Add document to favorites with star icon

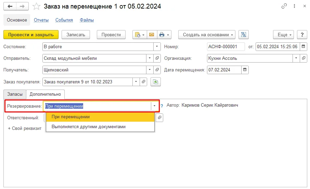point(36,6)
